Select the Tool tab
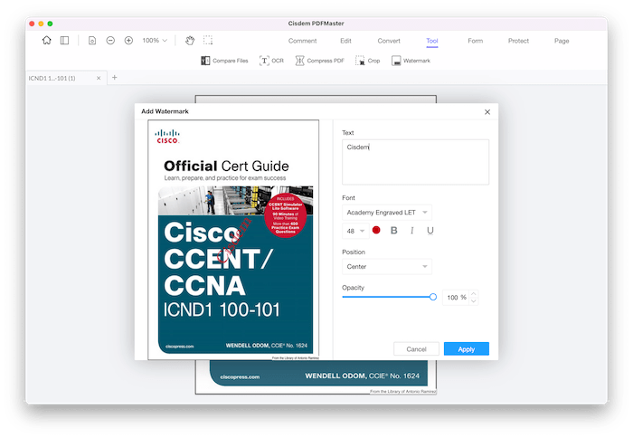The width and height of the screenshot is (633, 438). (x=432, y=41)
